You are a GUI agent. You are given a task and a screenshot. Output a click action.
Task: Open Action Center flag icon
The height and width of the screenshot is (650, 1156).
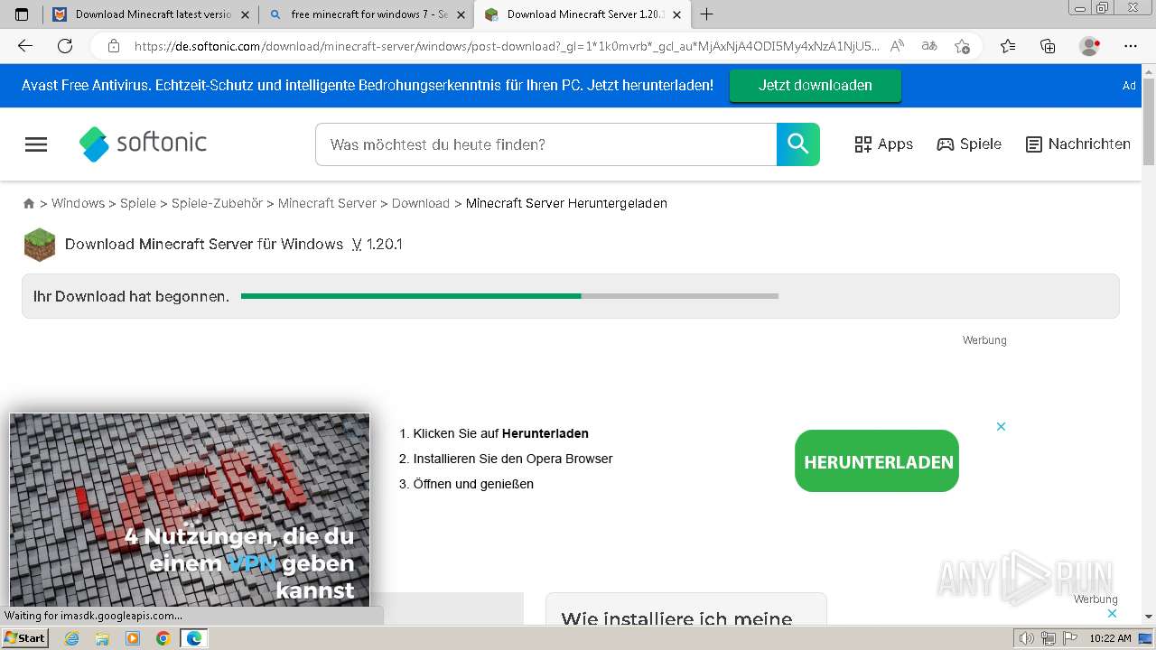click(x=1068, y=638)
